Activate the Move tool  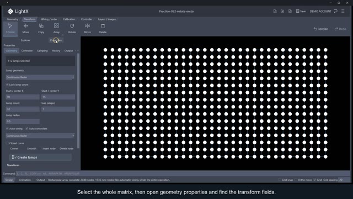click(x=26, y=28)
